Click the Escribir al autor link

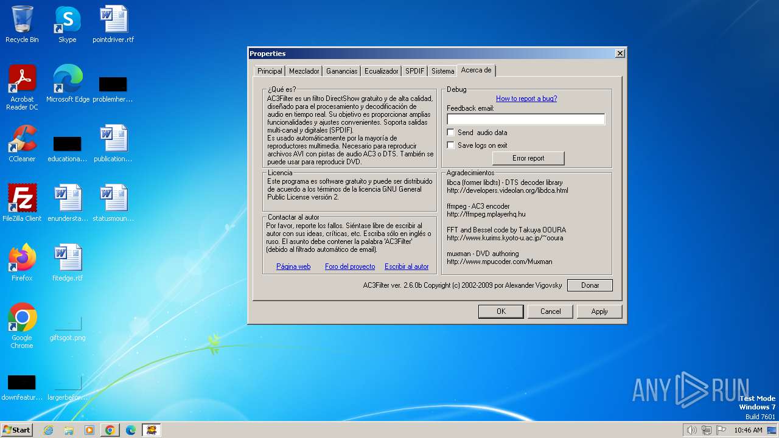(407, 266)
